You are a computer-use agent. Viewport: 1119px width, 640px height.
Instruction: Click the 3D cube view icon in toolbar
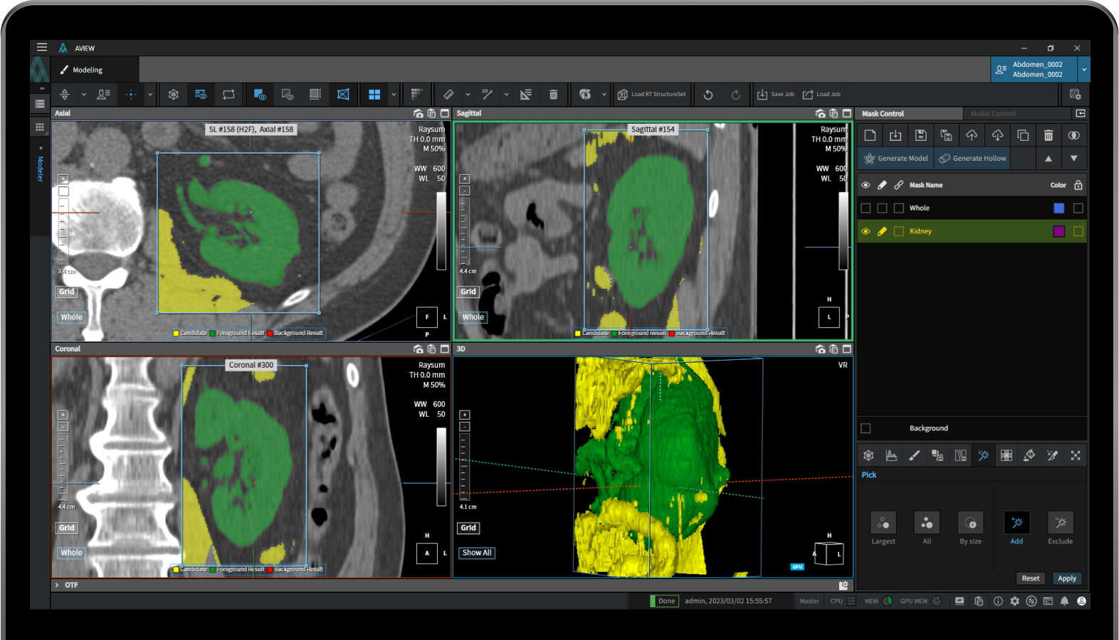pos(173,94)
